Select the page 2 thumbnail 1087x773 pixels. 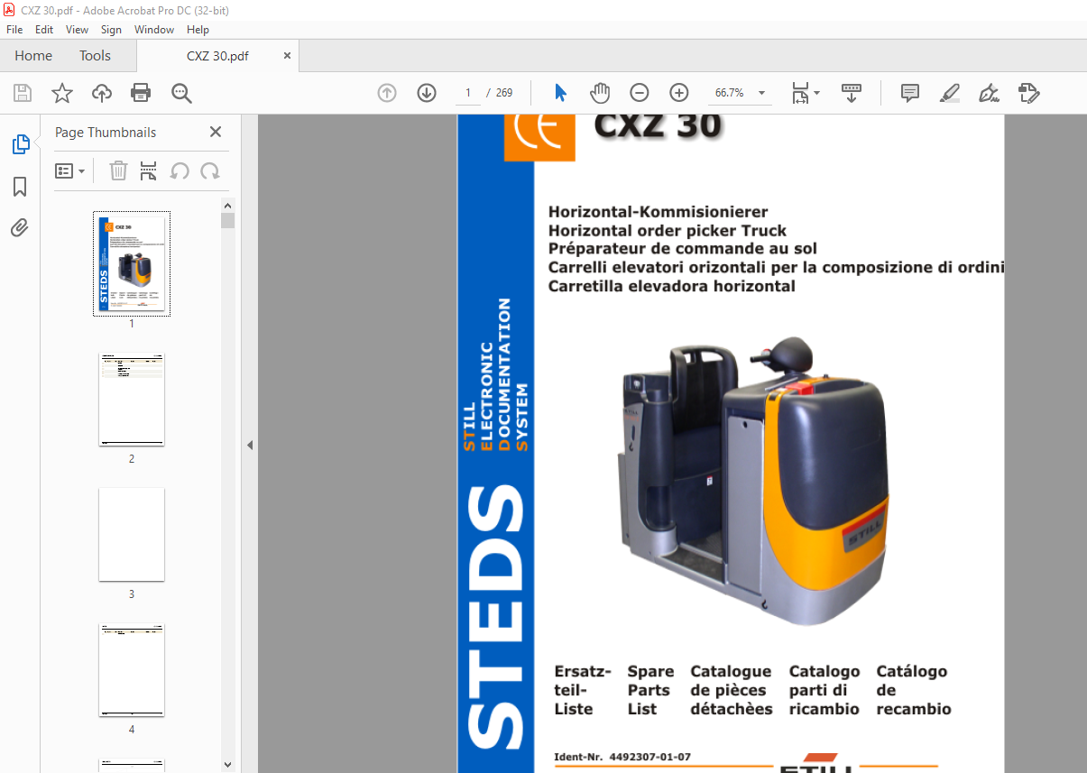point(132,400)
